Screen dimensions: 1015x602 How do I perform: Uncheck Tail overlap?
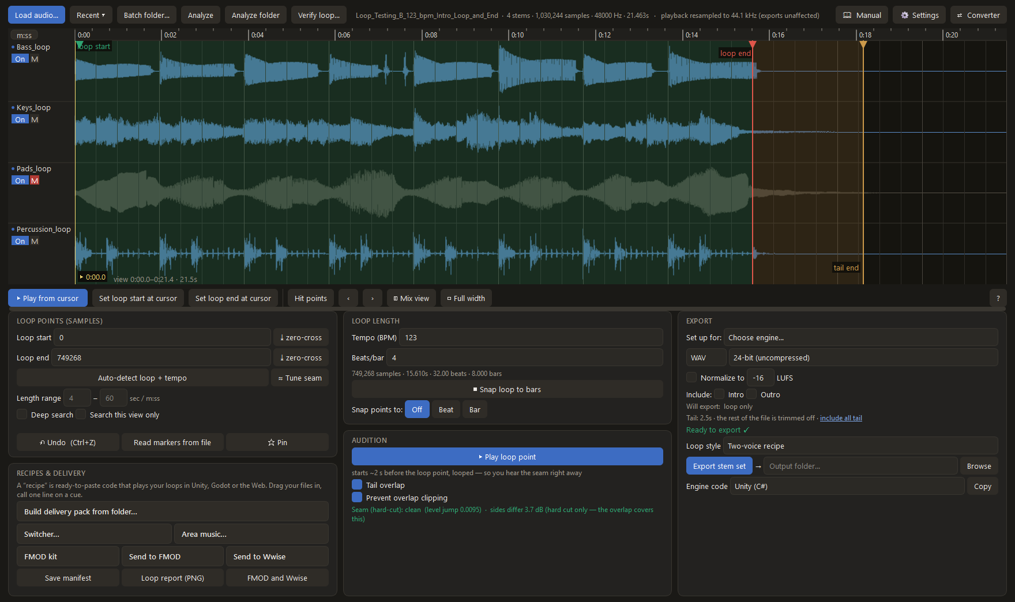tap(357, 484)
